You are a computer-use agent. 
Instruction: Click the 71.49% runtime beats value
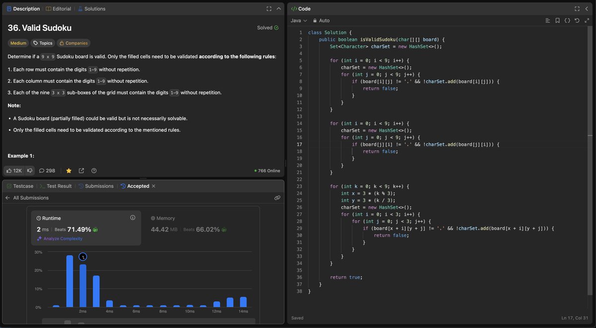click(x=79, y=229)
